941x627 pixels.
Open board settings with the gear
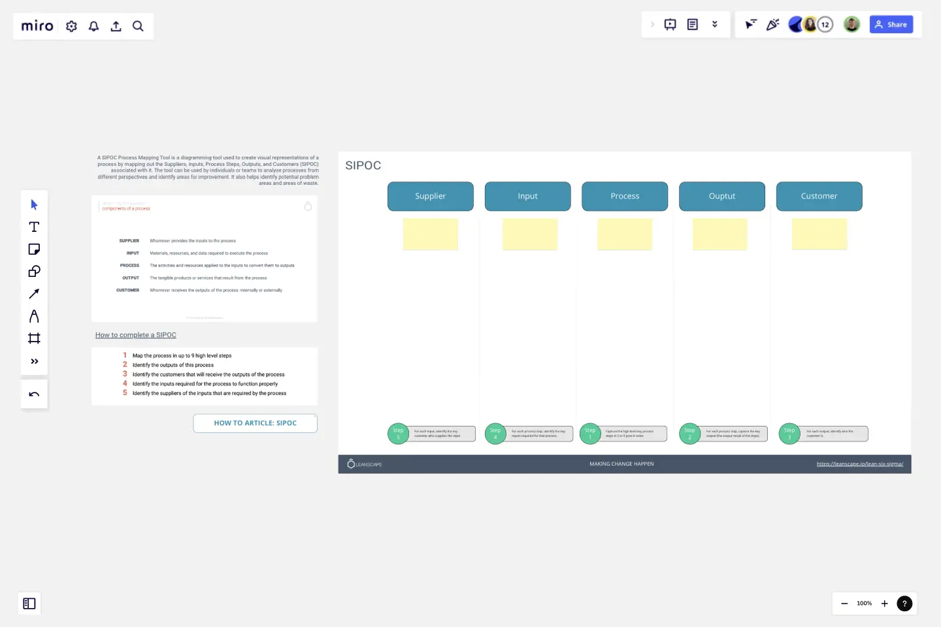tap(71, 26)
